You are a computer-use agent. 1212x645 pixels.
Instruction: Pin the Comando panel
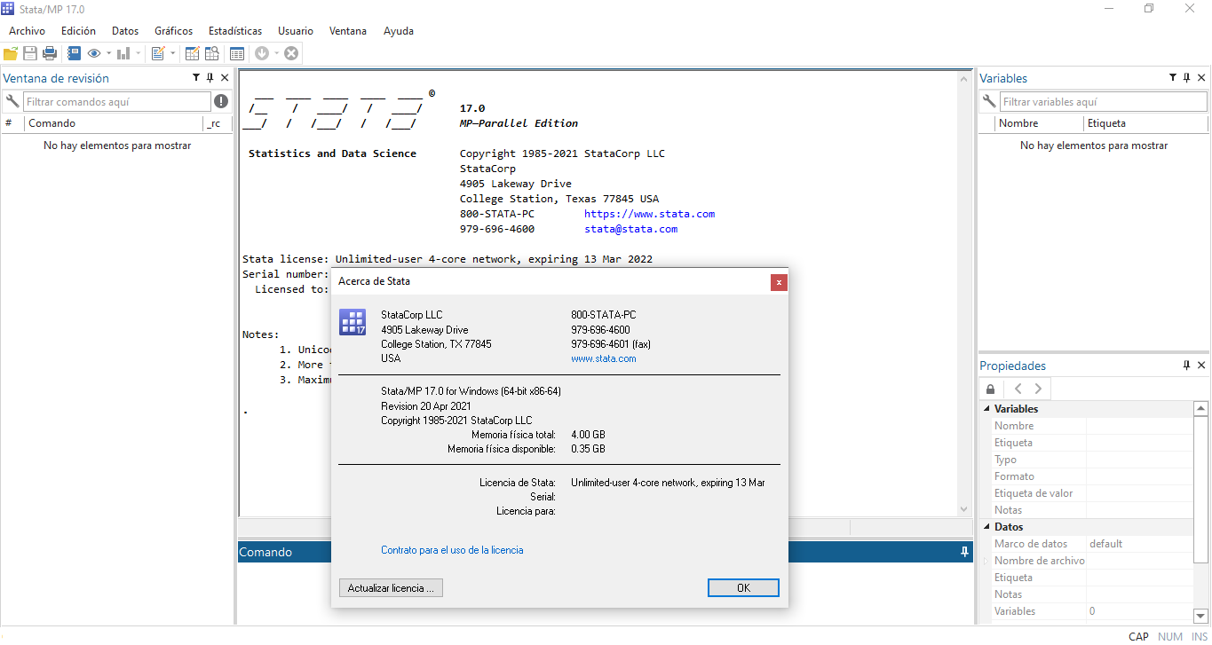pyautogui.click(x=965, y=552)
